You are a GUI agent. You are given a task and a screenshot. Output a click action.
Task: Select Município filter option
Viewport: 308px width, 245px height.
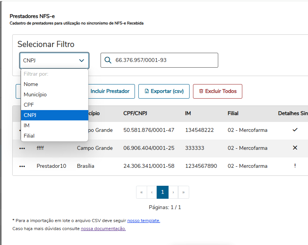(x=35, y=94)
